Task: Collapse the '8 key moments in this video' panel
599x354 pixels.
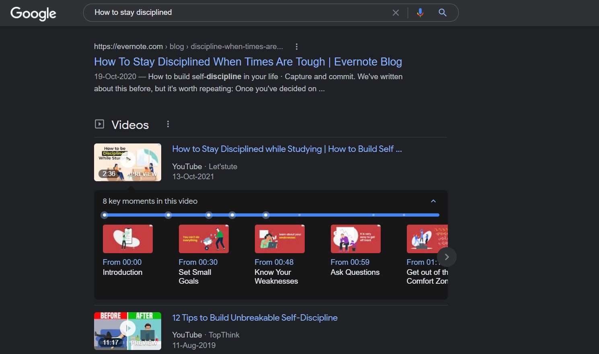Action: pos(433,201)
